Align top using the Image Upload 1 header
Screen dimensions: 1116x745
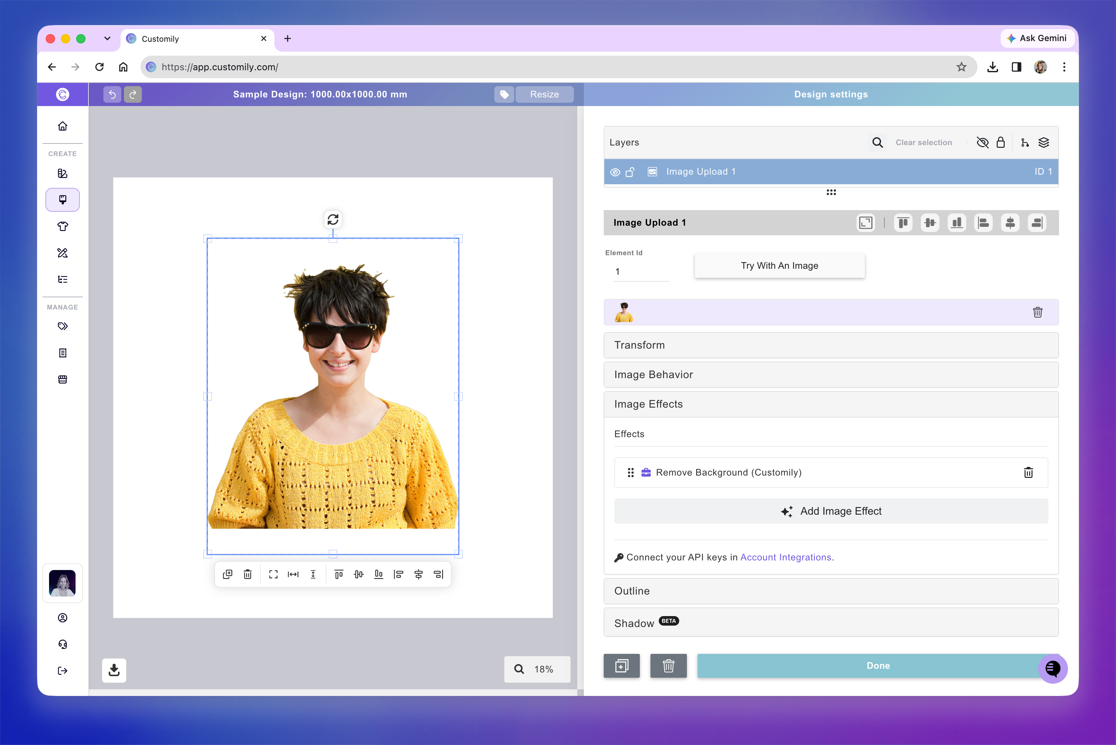pyautogui.click(x=903, y=222)
